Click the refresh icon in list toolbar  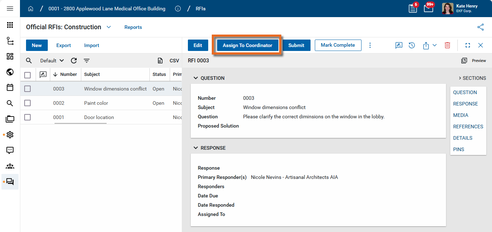pyautogui.click(x=74, y=61)
